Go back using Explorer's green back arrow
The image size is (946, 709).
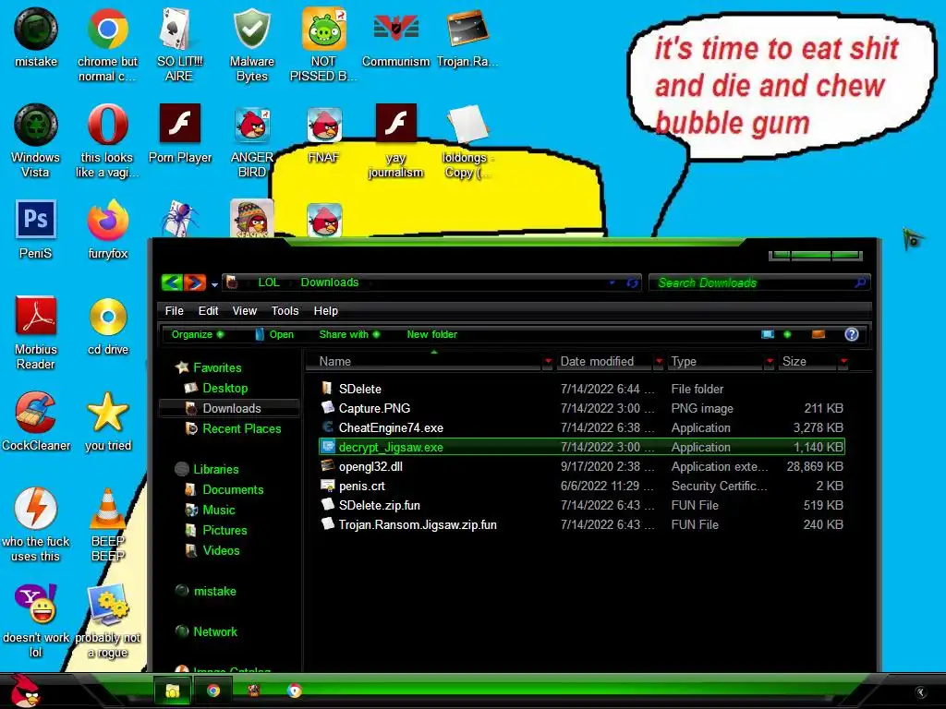click(x=172, y=282)
